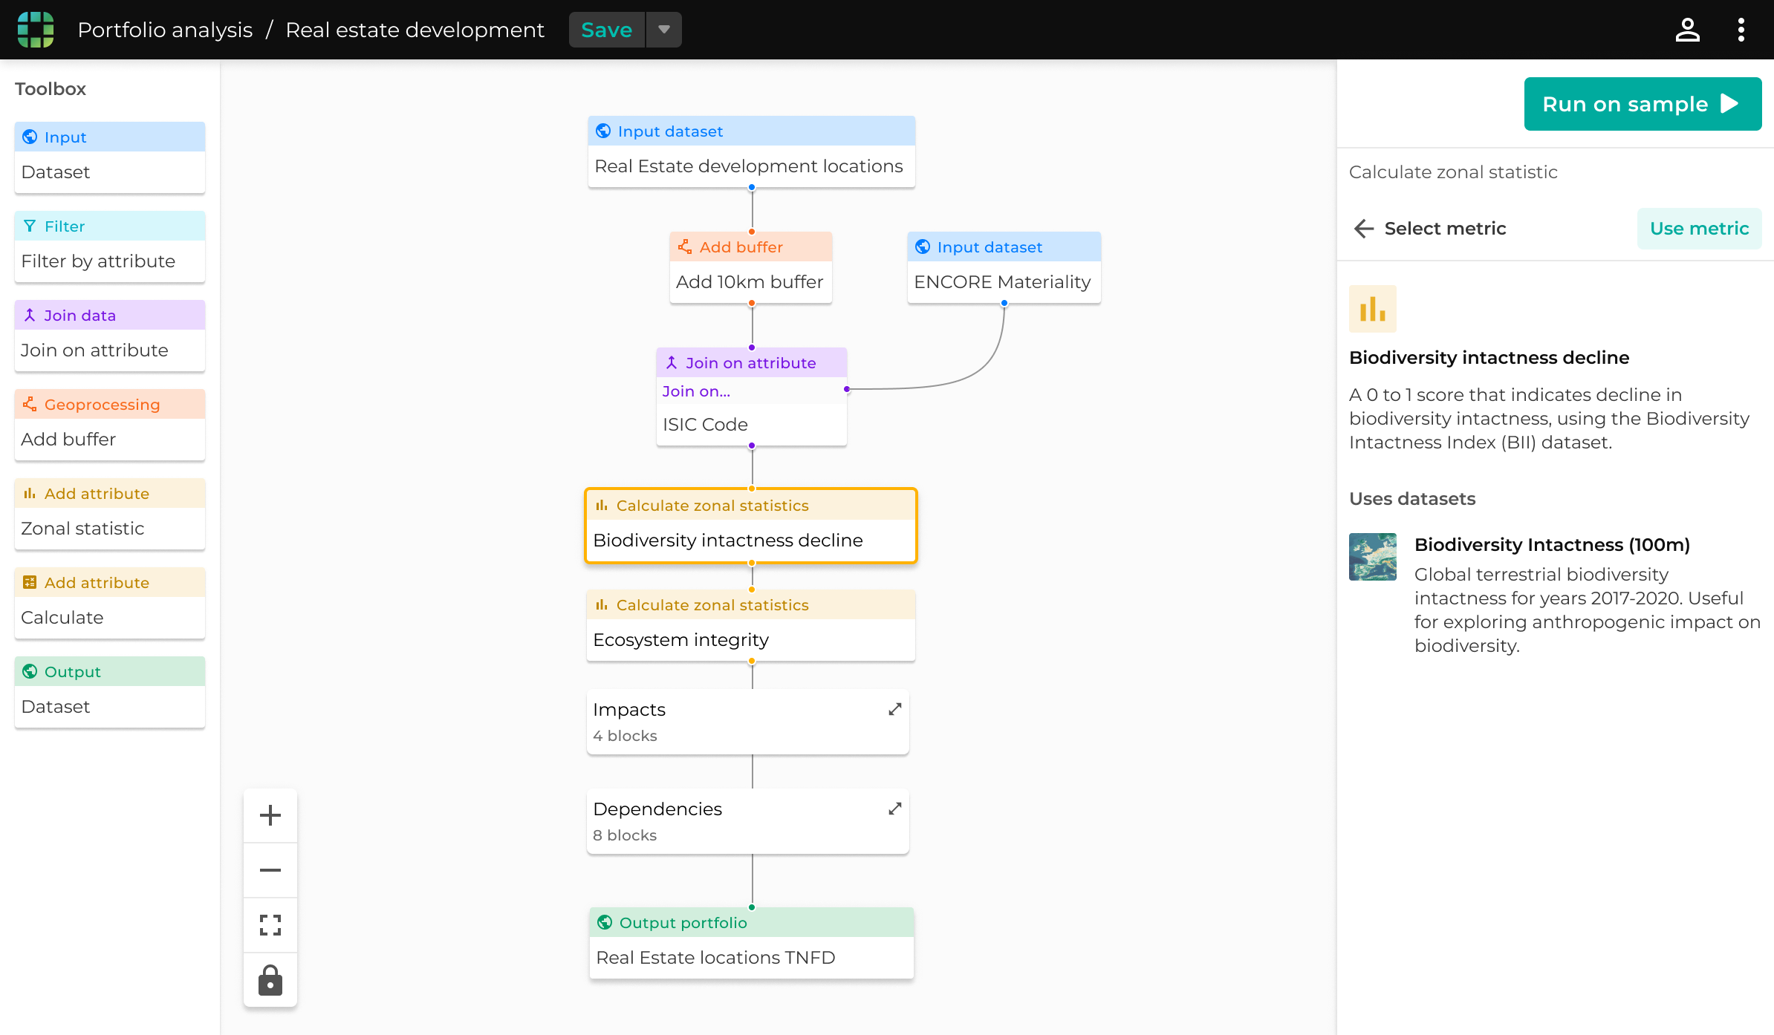The height and width of the screenshot is (1035, 1774).
Task: Open the Filter by attribute tool
Action: click(x=98, y=261)
